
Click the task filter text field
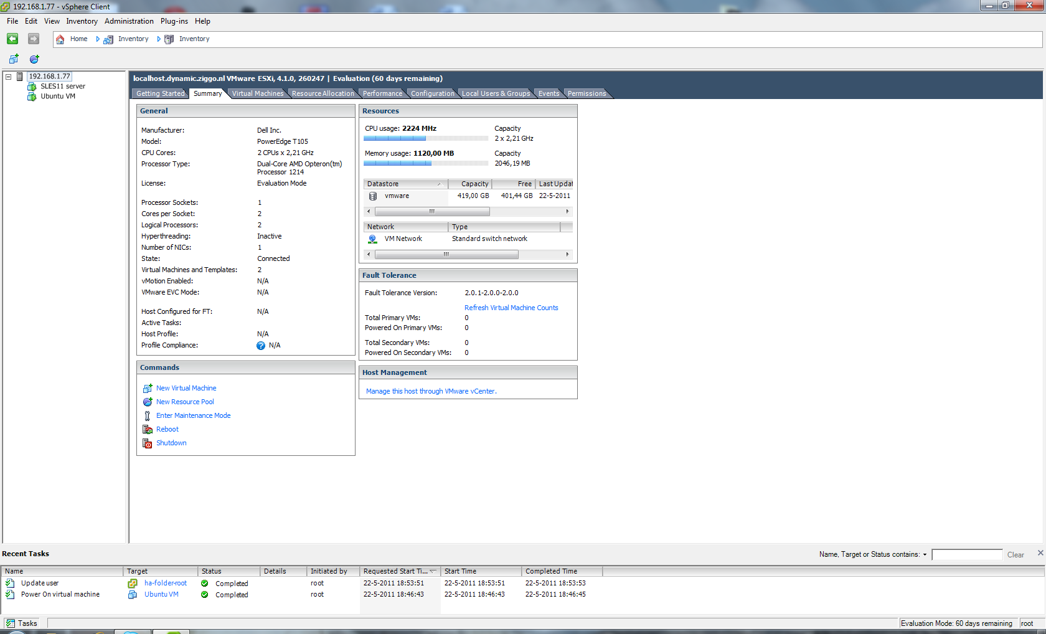968,555
